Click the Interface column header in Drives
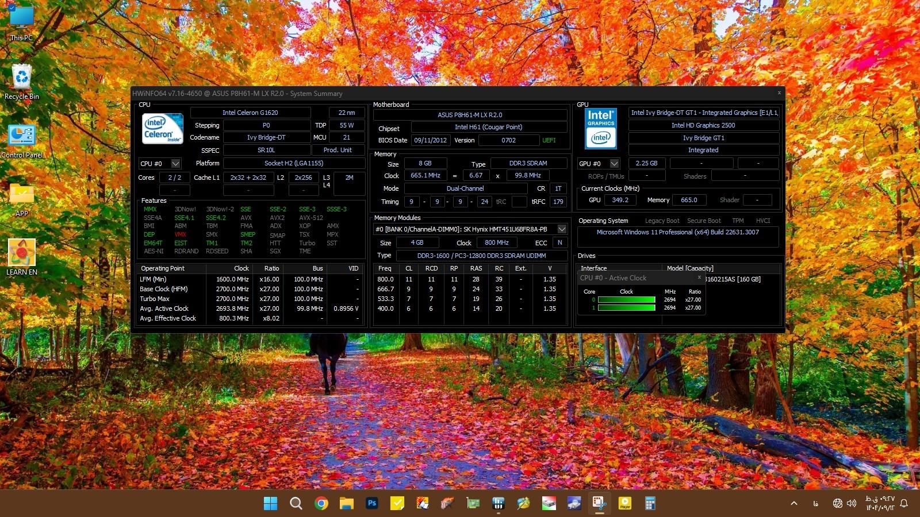Screen dimensions: 920x517 click(593, 268)
